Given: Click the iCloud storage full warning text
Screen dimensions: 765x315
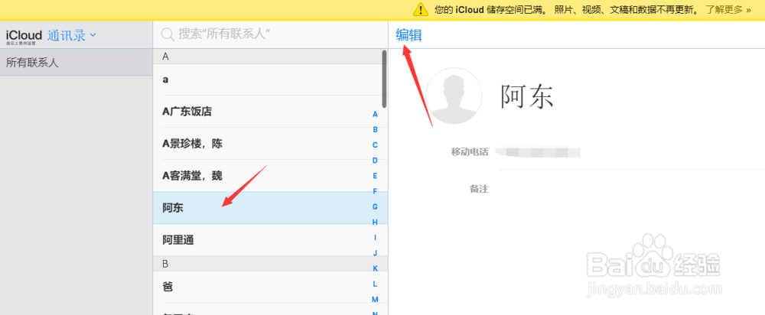Looking at the screenshot, I should pos(566,10).
